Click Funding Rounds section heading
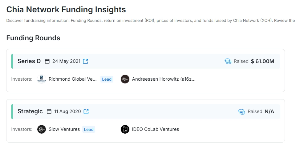The height and width of the screenshot is (153, 296). point(33,38)
